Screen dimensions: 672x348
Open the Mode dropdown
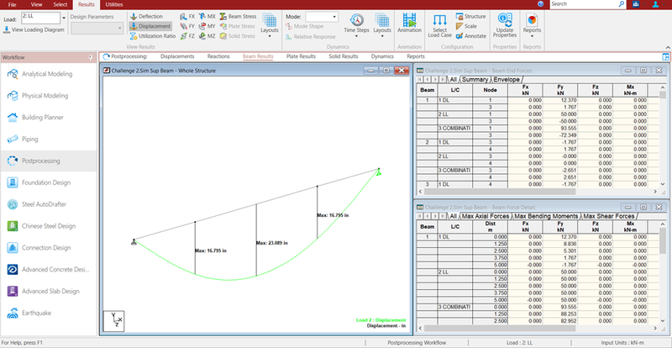[x=322, y=17]
